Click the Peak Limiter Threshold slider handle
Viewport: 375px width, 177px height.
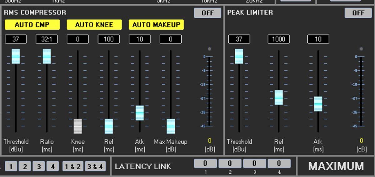[x=239, y=56]
